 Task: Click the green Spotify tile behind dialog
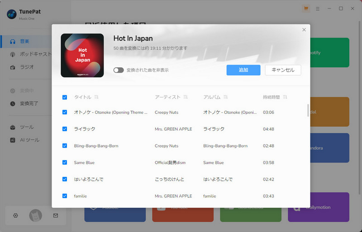330,52
